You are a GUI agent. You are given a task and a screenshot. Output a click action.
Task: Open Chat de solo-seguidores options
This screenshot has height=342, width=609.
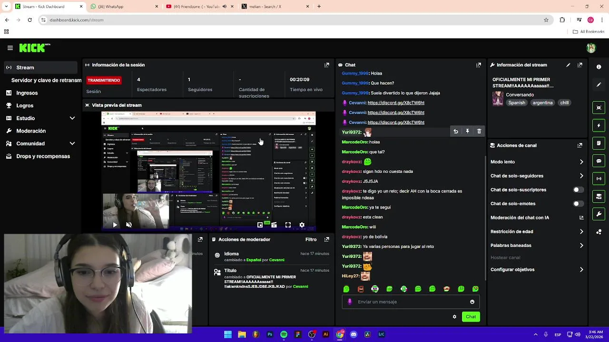point(537,176)
